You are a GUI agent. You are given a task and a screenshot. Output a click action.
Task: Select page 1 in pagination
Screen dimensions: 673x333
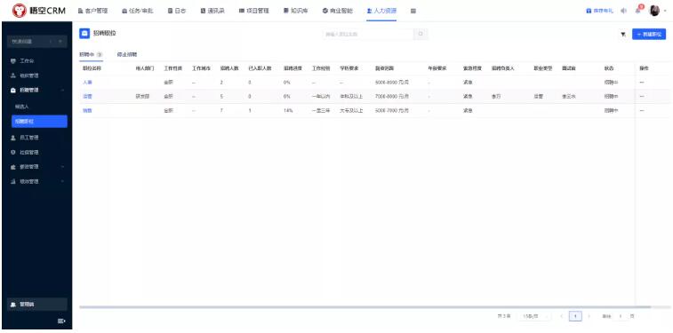click(x=575, y=316)
